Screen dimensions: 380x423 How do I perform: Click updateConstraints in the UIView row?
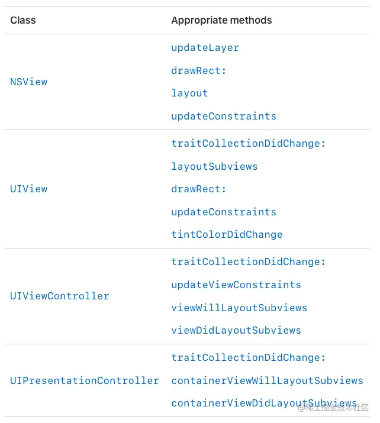[x=224, y=212]
